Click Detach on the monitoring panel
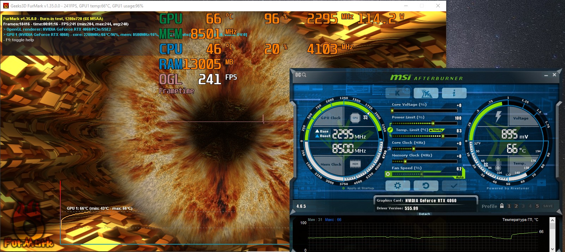Viewport: 565px width, 252px height. tap(424, 214)
